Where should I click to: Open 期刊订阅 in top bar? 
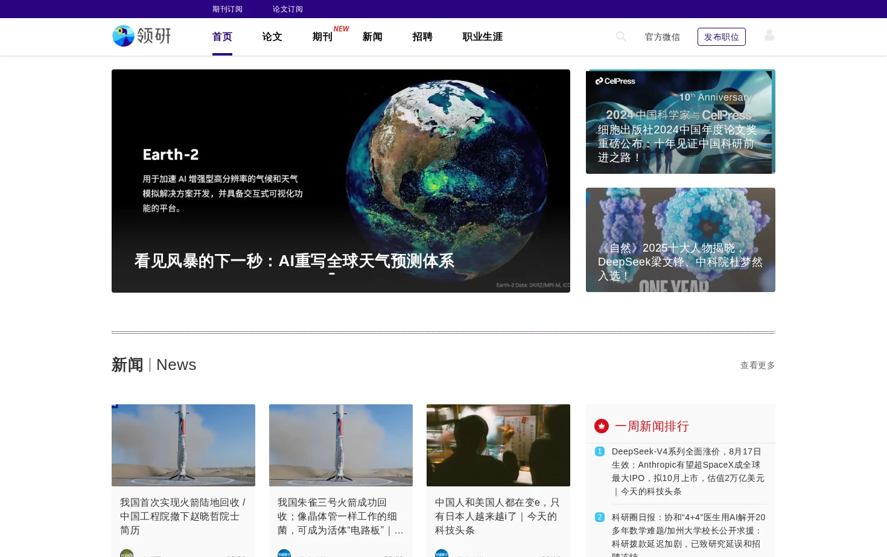[x=227, y=9]
